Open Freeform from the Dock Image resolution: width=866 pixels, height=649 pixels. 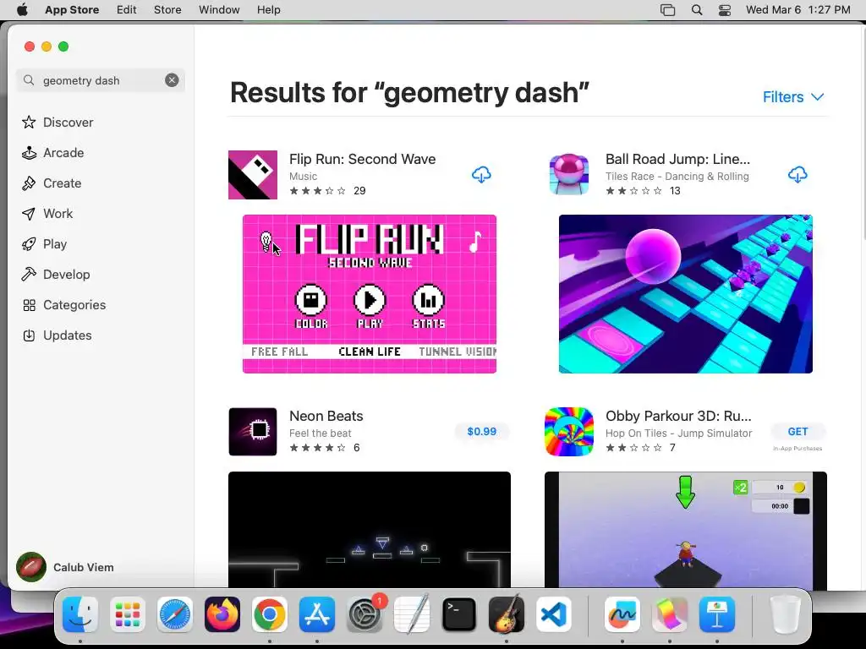pyautogui.click(x=622, y=614)
